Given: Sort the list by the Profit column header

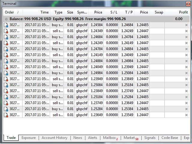Looking at the screenshot, I should coord(183,12).
